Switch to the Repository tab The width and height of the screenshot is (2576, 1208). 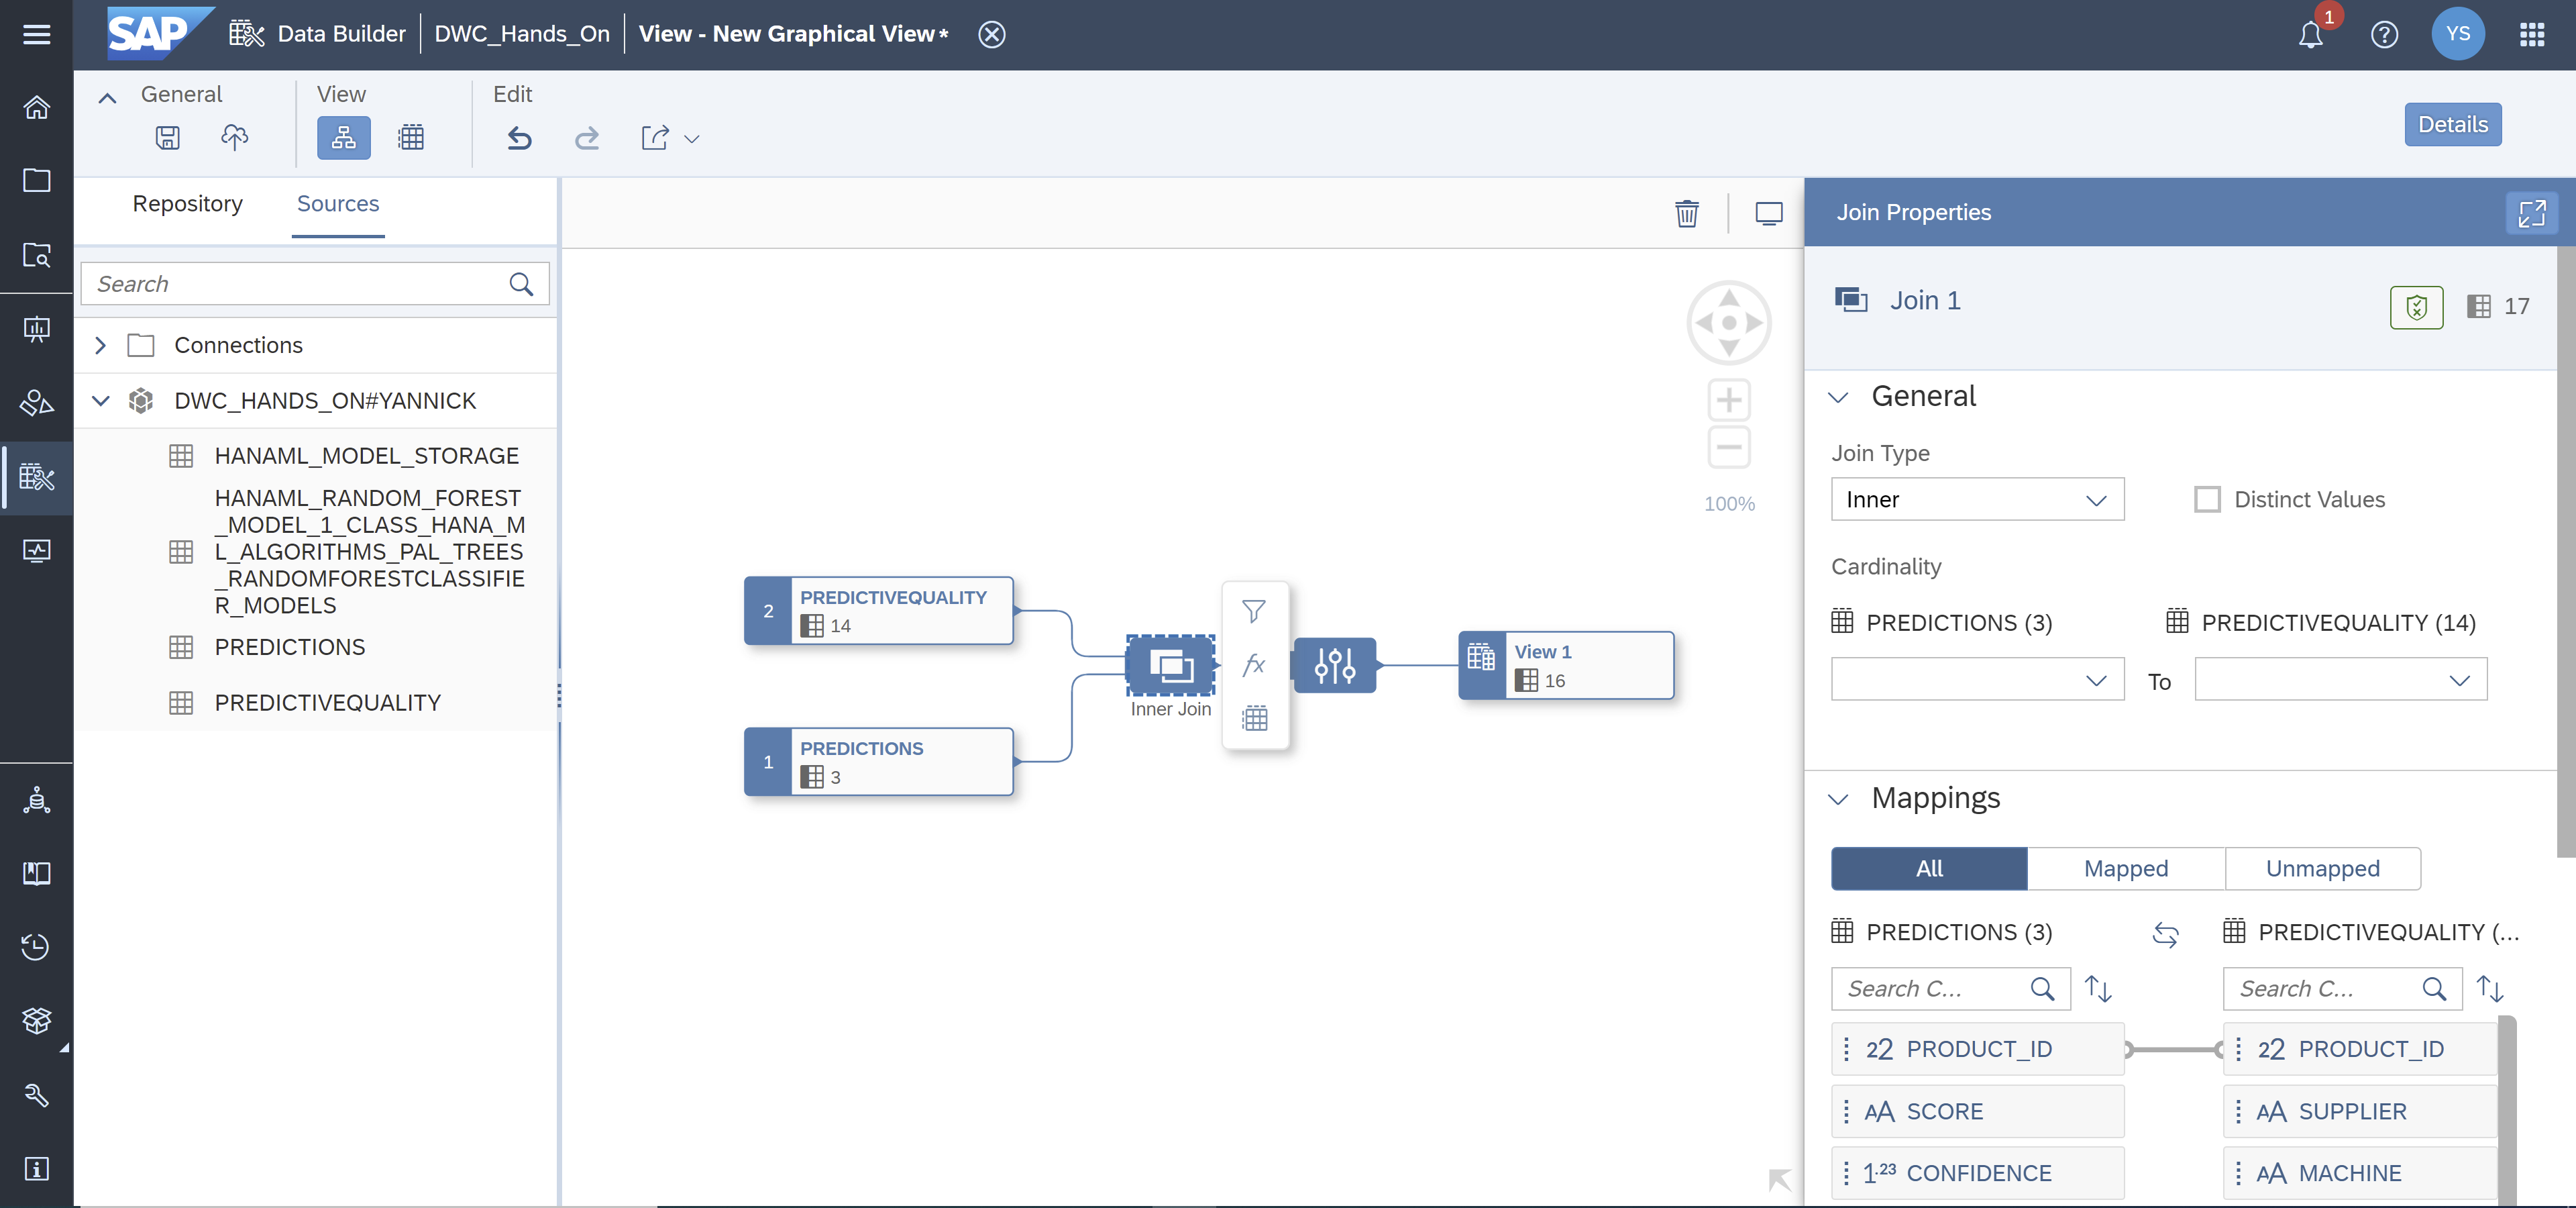[x=187, y=203]
